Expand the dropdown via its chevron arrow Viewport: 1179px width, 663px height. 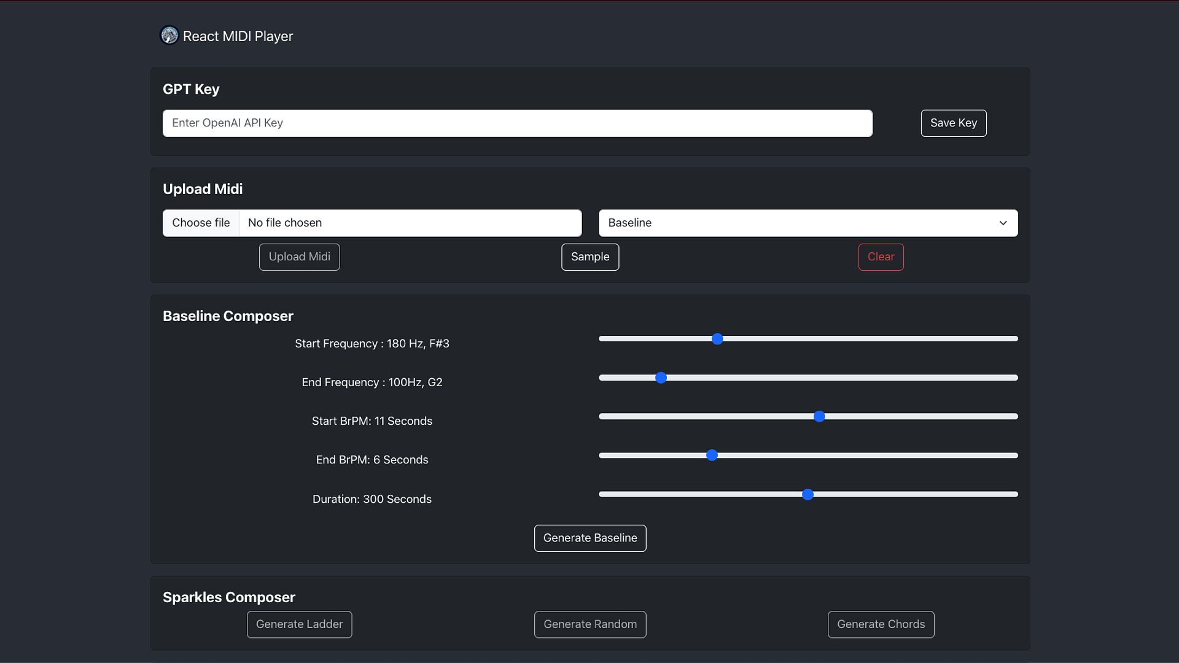1003,223
